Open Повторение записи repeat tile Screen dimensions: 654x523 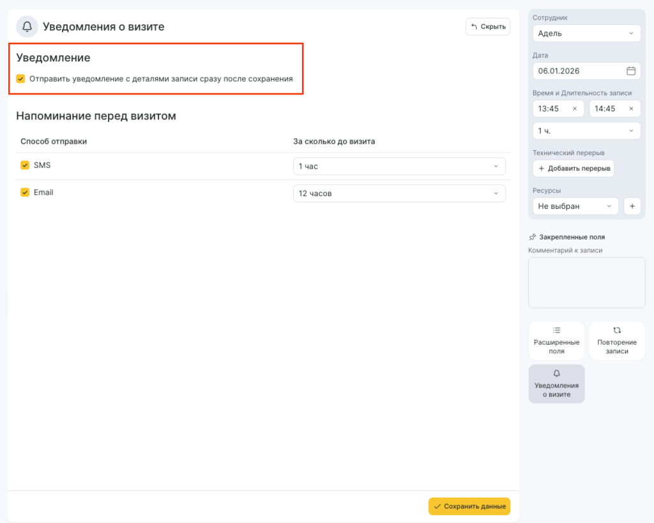[616, 341]
